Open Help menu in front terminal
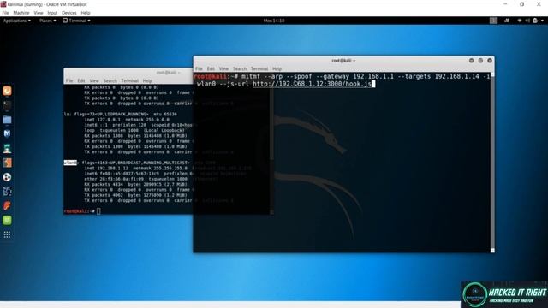This screenshot has height=308, width=548. pos(277,68)
